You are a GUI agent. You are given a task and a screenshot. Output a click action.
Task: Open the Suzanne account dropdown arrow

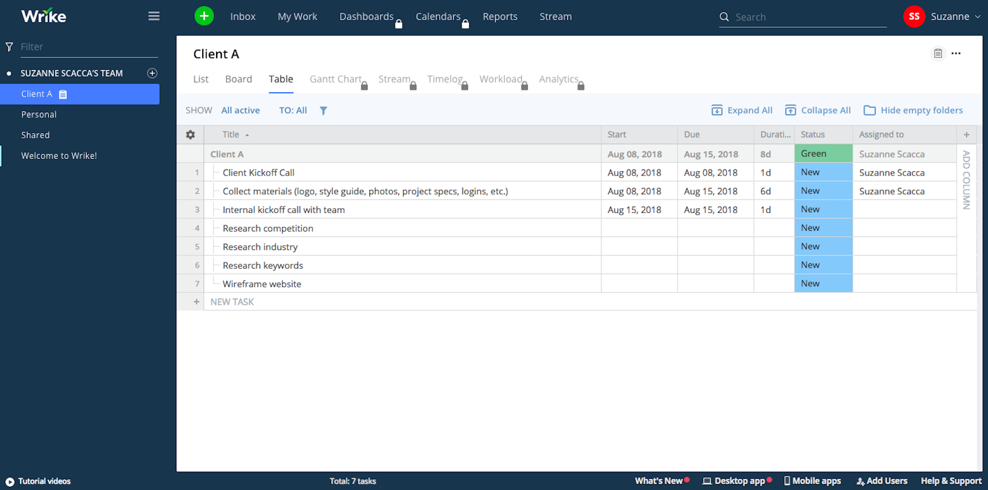(x=977, y=16)
